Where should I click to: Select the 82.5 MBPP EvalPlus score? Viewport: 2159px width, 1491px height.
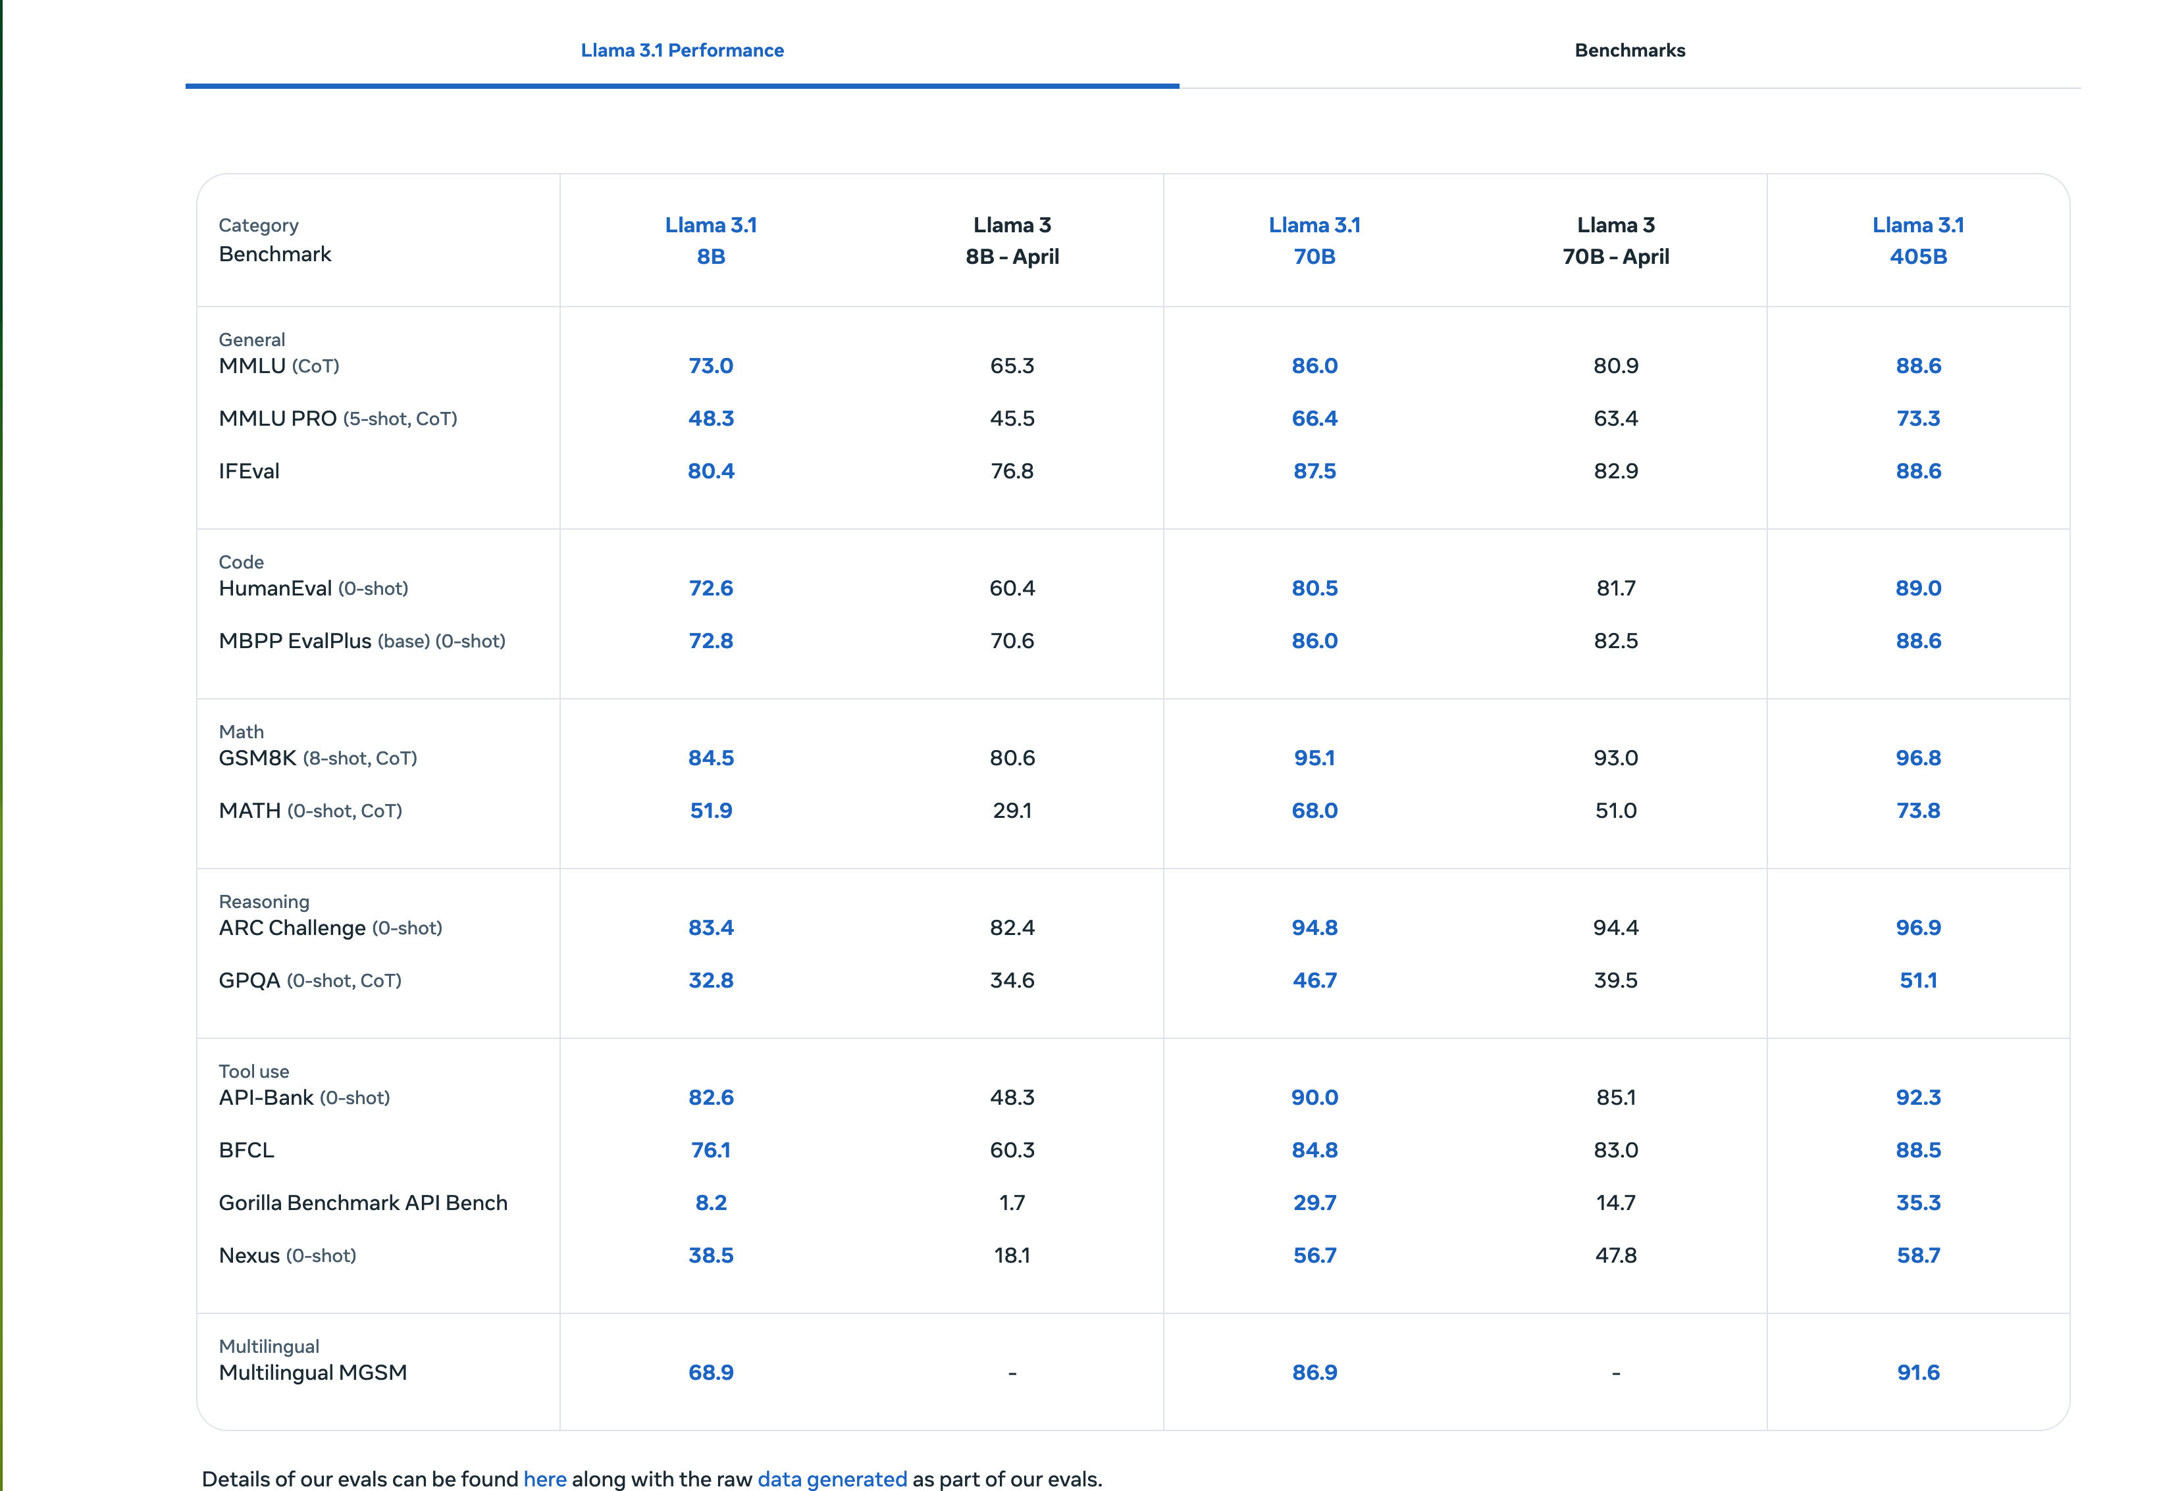tap(1616, 641)
